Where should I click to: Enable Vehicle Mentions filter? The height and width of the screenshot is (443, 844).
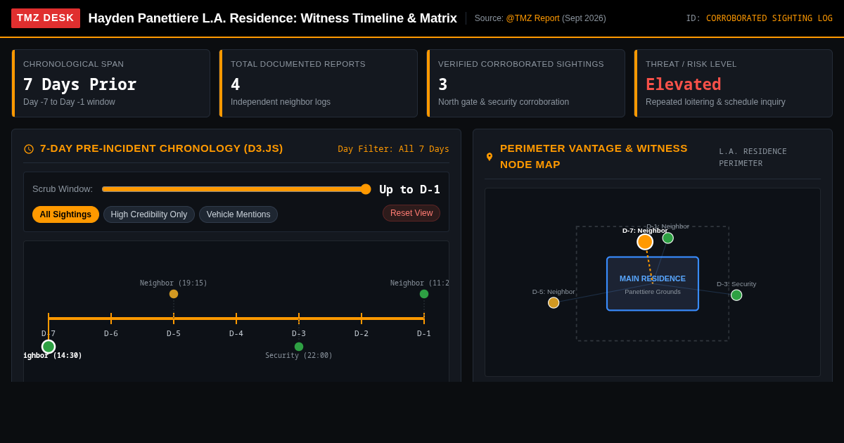tap(238, 214)
